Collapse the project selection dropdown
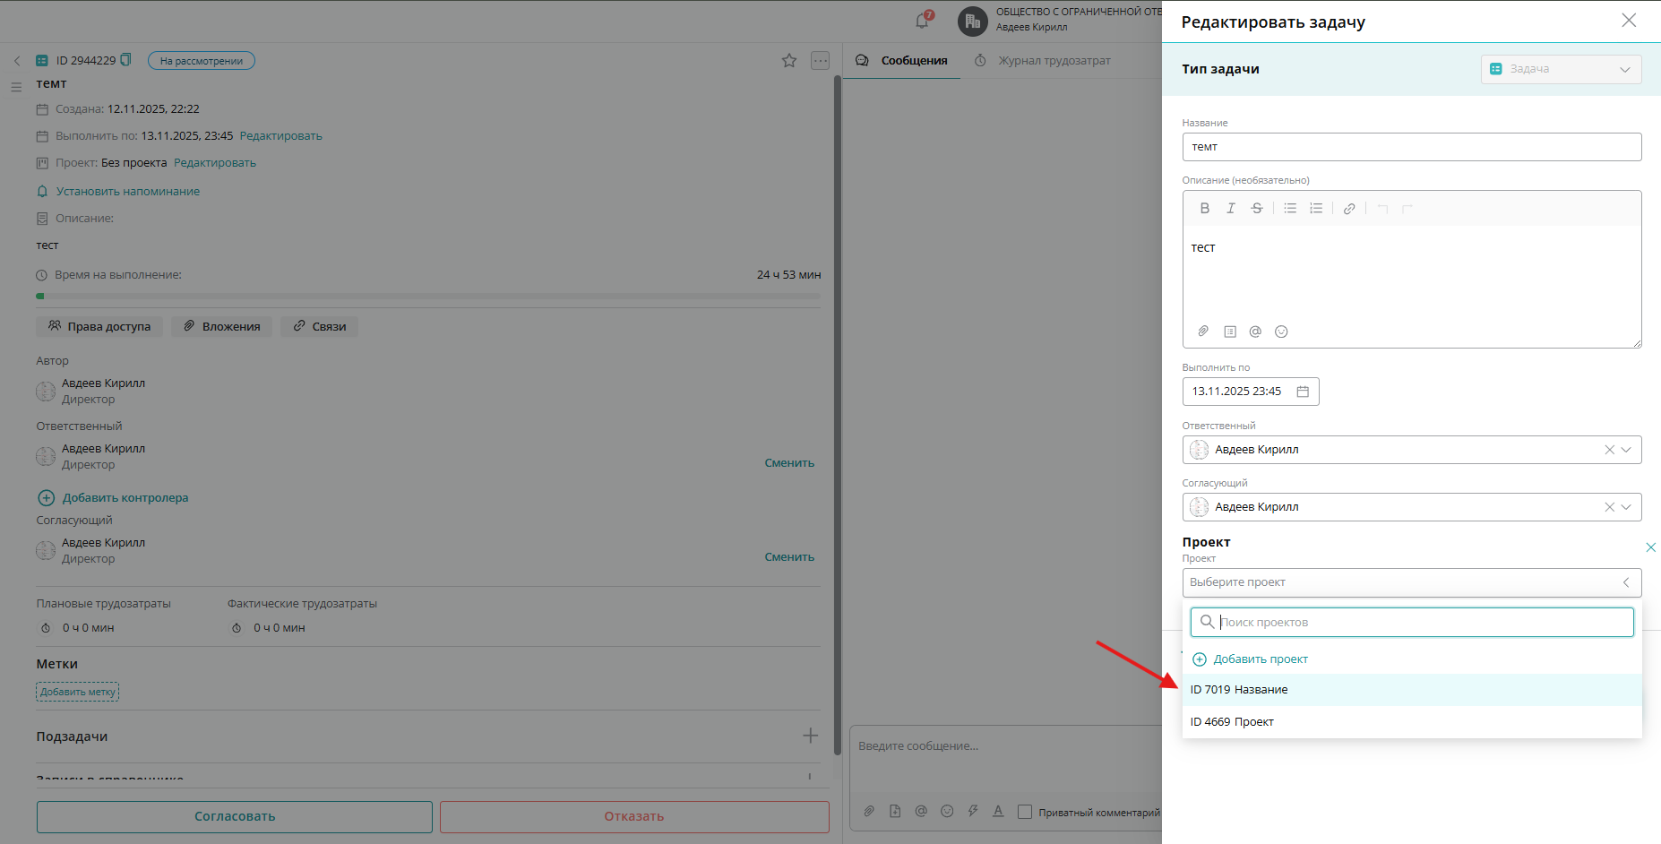This screenshot has width=1661, height=844. (1626, 582)
